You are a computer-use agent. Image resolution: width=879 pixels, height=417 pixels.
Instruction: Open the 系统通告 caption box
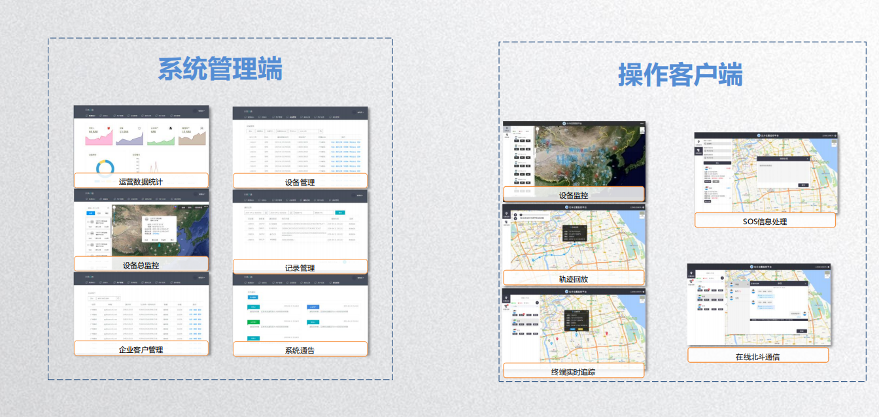point(300,350)
